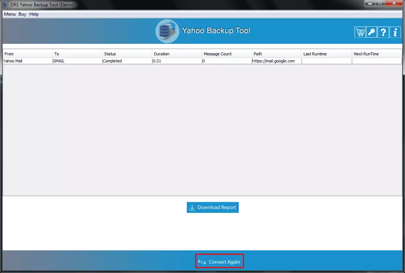
Task: Open the Buy menu
Action: coord(22,14)
